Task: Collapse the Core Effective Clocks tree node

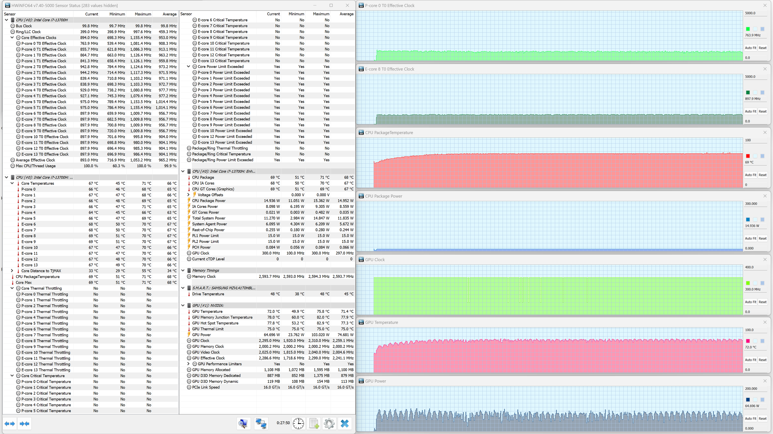Action: 12,38
